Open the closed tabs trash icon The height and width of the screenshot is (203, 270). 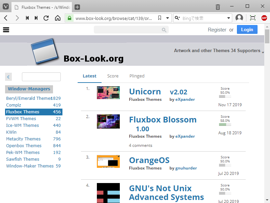218,7
